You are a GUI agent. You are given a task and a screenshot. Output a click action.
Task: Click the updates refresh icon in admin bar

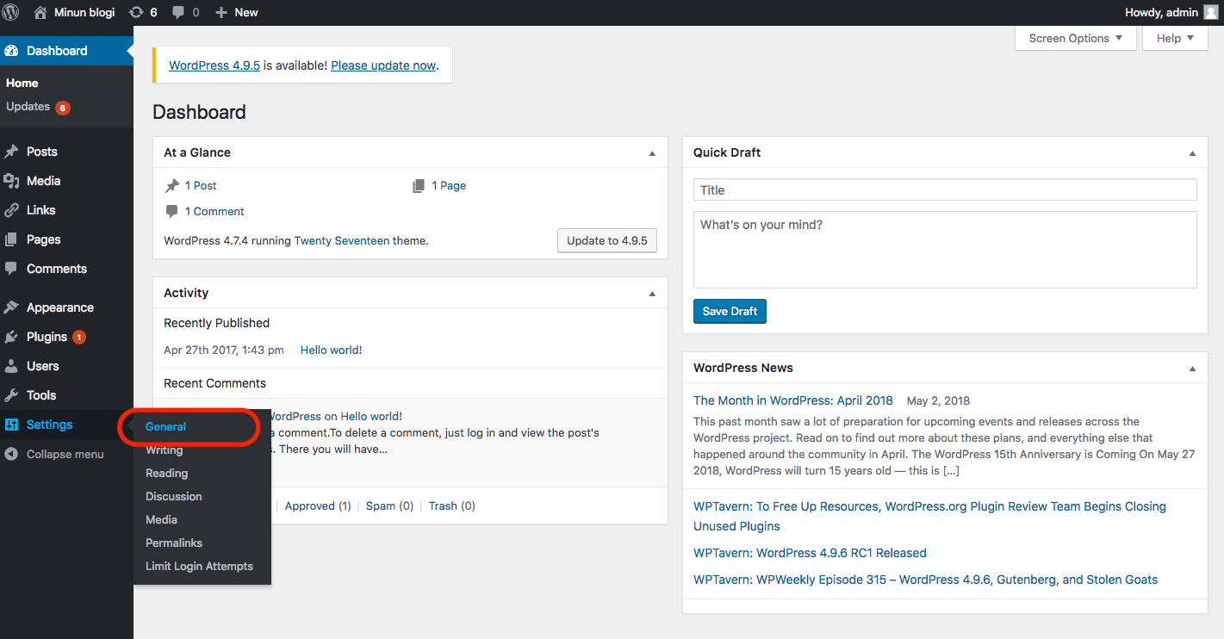136,12
